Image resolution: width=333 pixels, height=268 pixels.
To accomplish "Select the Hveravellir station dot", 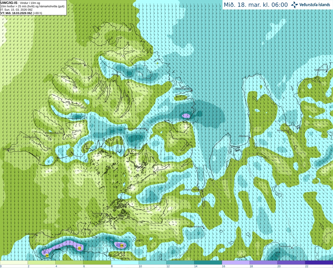I will coord(292,248).
